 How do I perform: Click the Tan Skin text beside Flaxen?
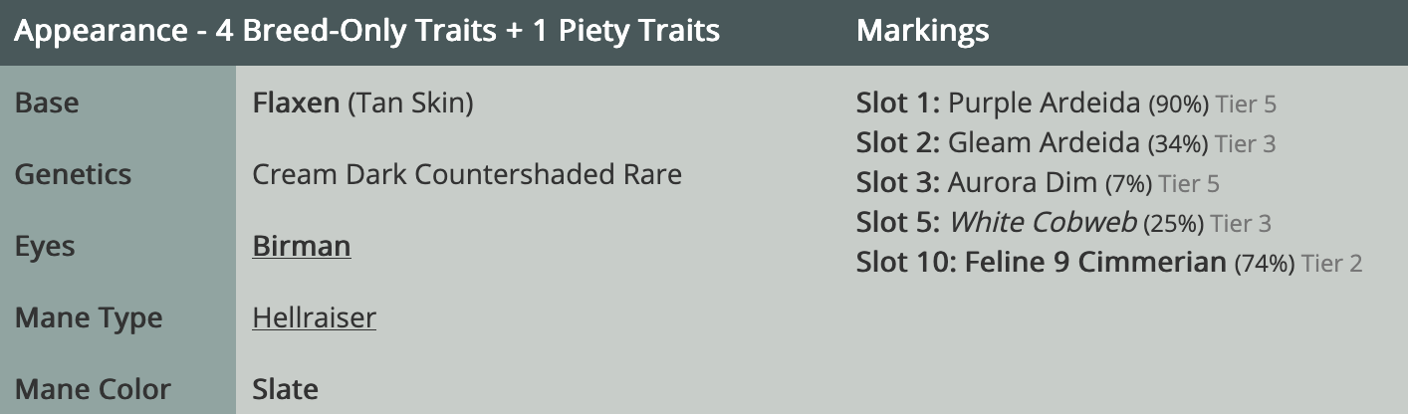click(x=410, y=103)
